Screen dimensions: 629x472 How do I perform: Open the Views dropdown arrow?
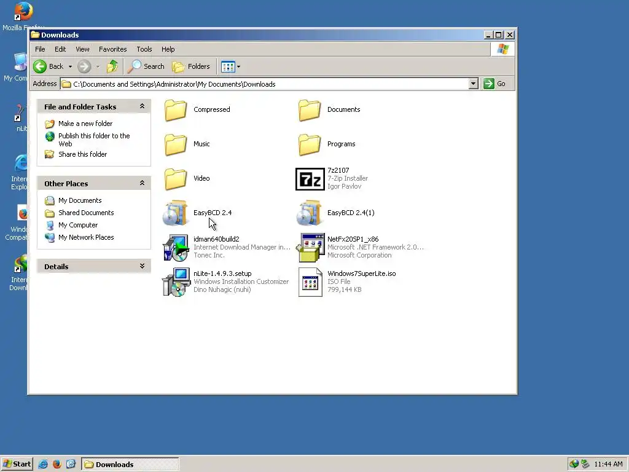[239, 66]
